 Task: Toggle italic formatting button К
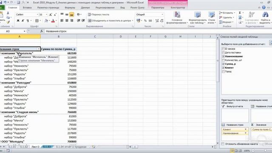point(23,21)
